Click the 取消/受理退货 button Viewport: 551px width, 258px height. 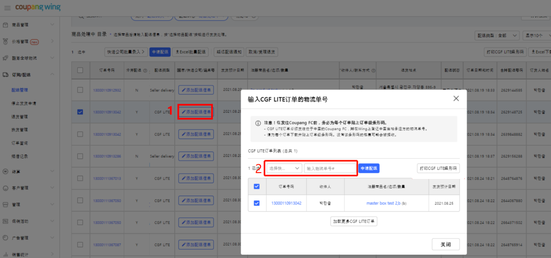click(262, 52)
